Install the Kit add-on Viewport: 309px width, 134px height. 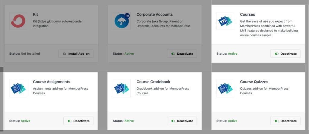coord(76,54)
